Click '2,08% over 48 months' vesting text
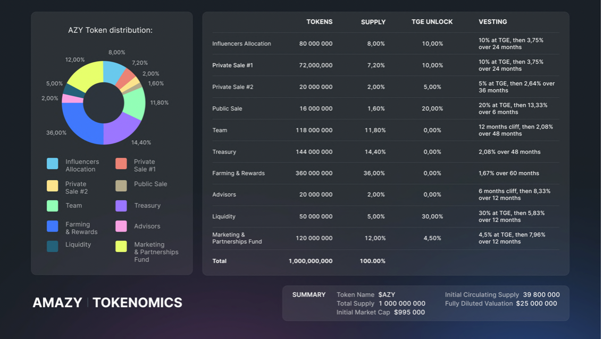 (x=509, y=152)
